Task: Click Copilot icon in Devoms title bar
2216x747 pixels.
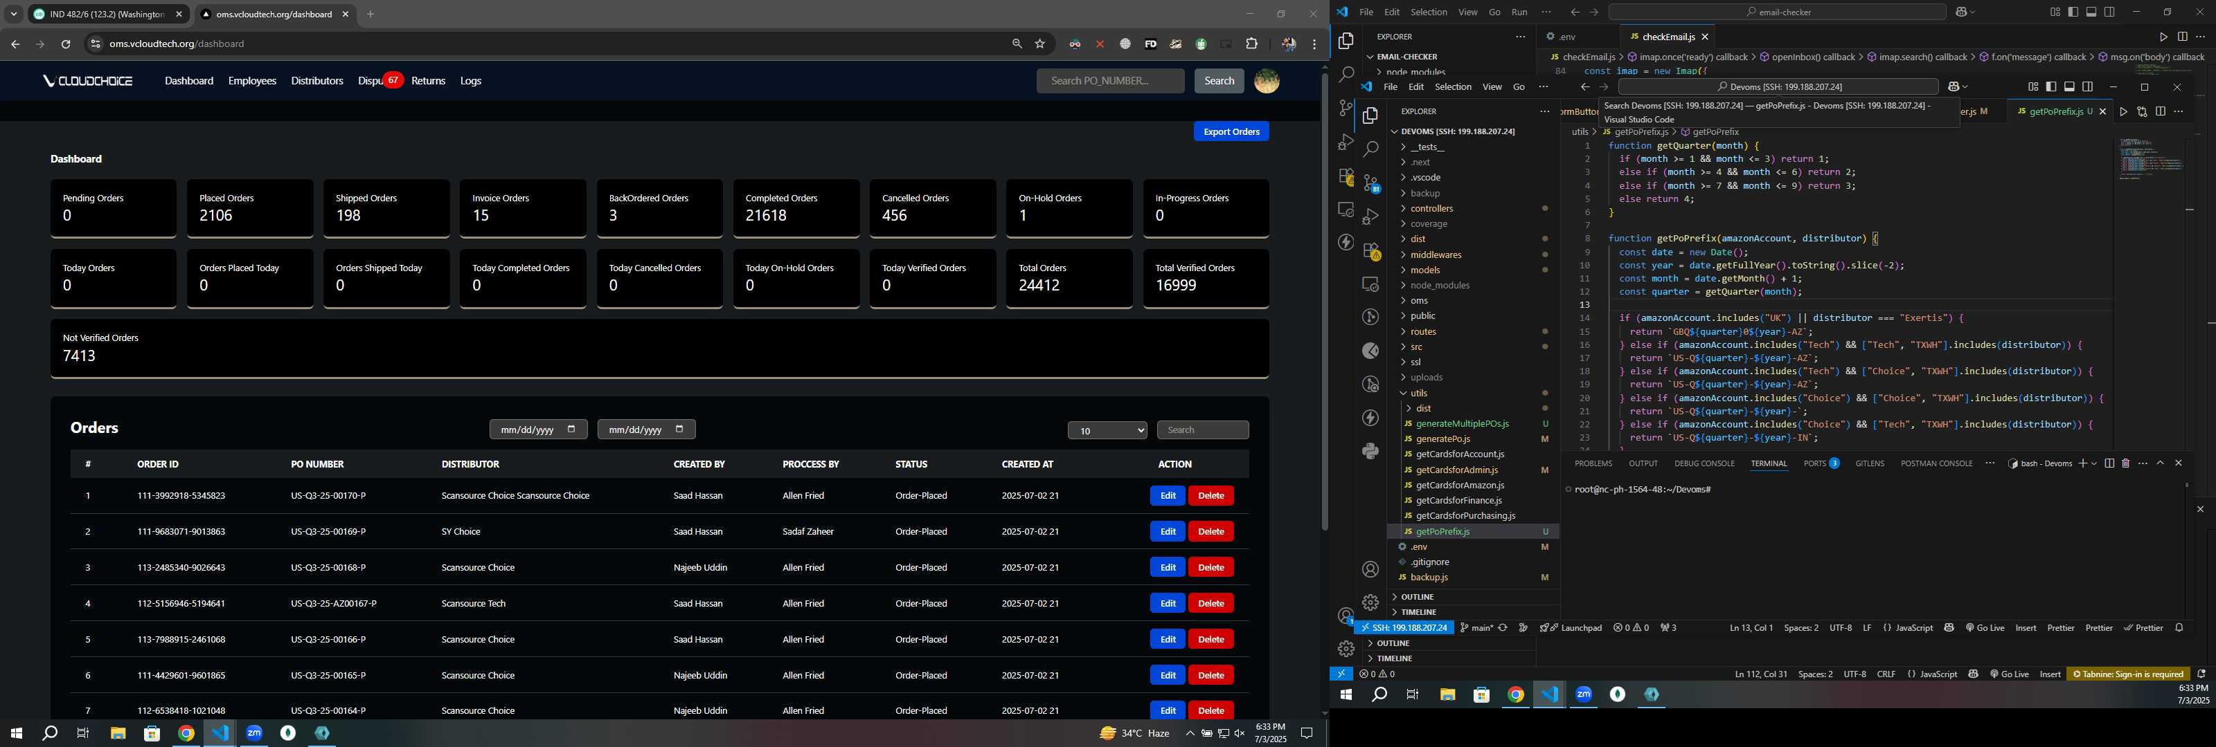Action: click(x=1954, y=87)
